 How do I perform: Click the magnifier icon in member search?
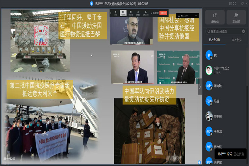click(209, 31)
